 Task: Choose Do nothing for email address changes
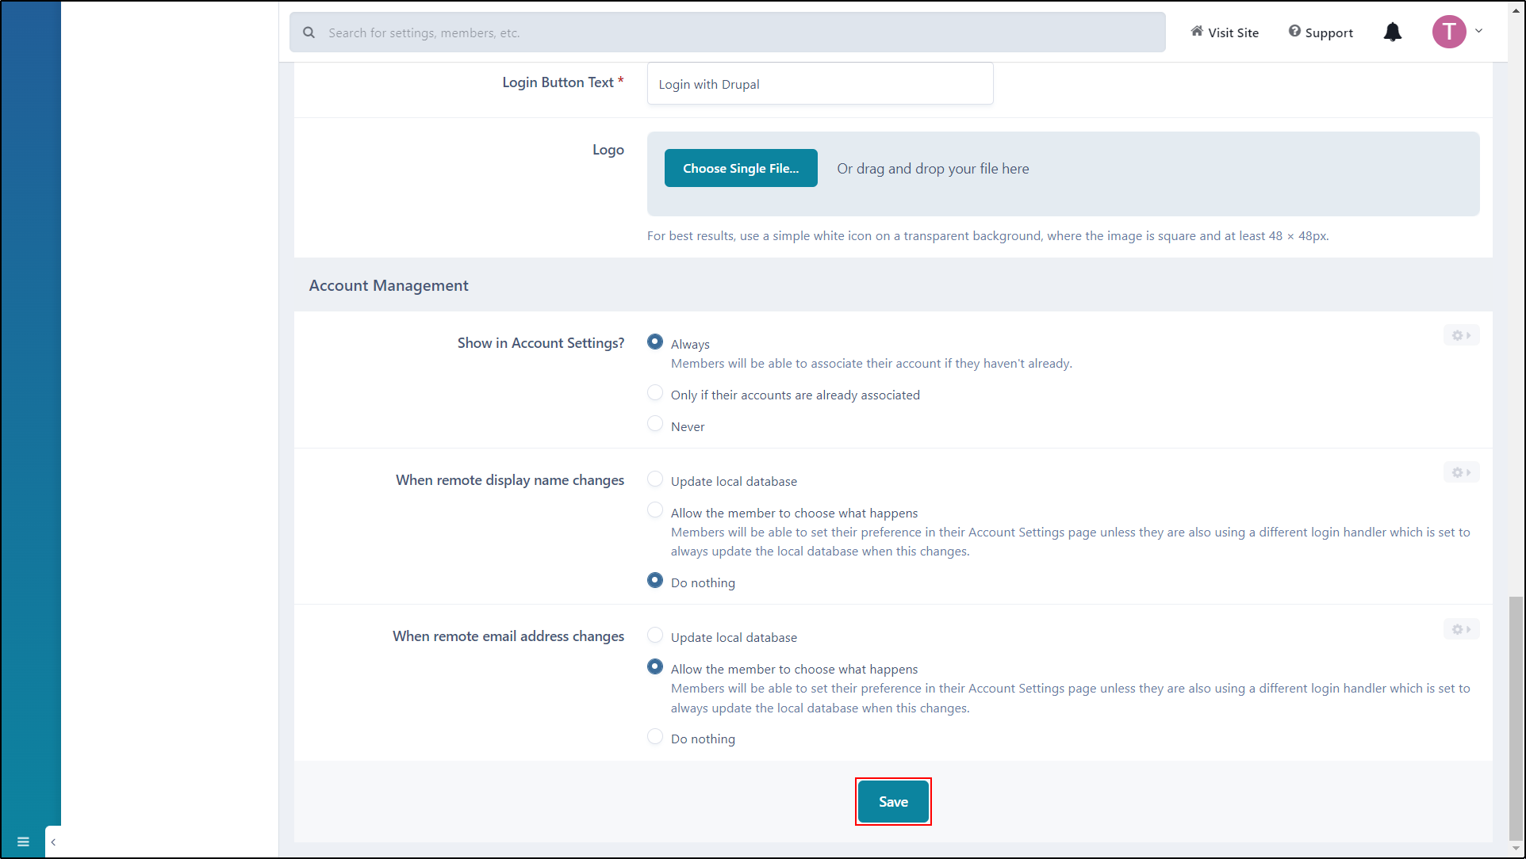point(655,737)
